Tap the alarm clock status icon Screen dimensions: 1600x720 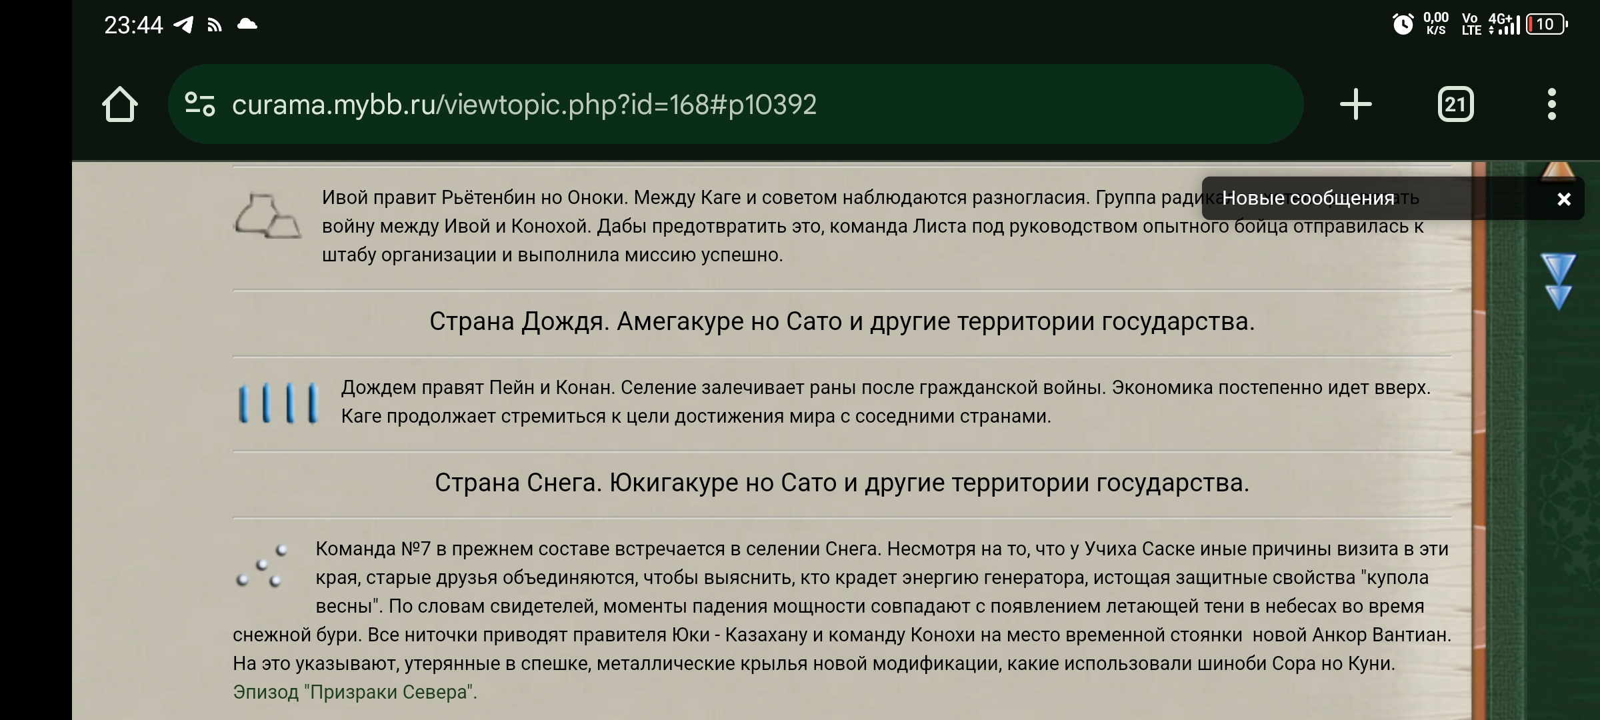[x=1403, y=25]
